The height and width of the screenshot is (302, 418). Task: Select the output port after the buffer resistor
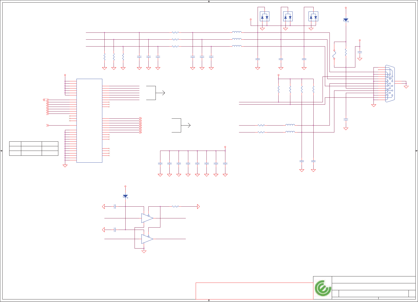(x=198, y=207)
